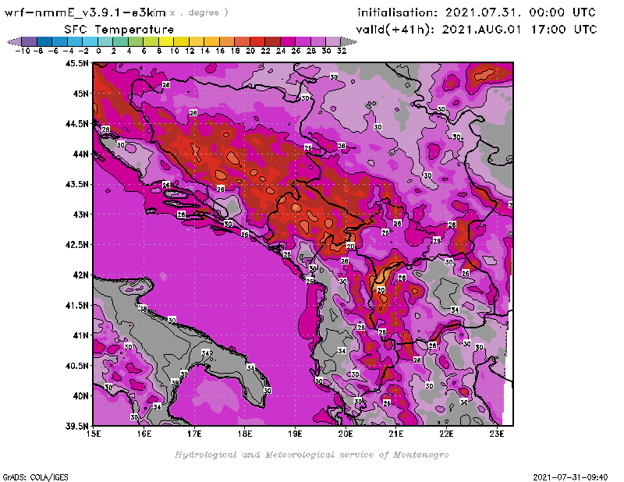624x482 pixels.
Task: Select the dark red swatch between 22 and 24
Action: (272, 41)
